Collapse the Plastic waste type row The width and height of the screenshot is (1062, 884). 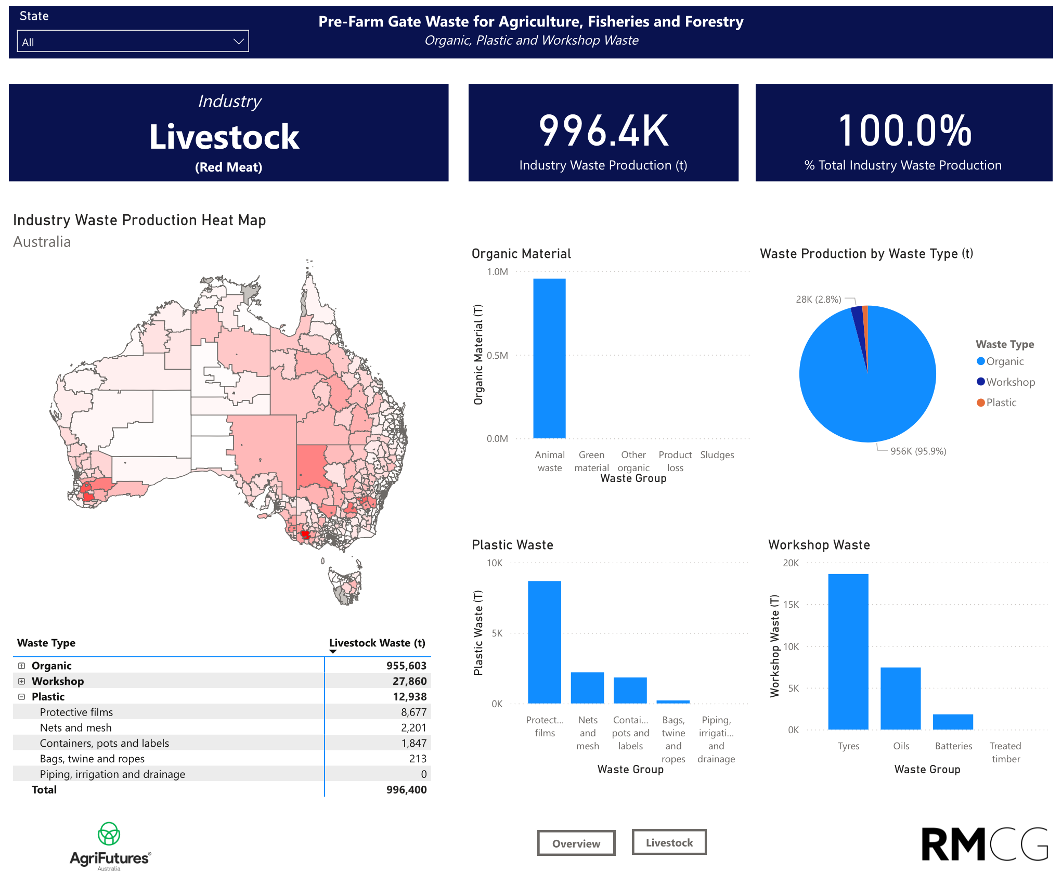21,697
